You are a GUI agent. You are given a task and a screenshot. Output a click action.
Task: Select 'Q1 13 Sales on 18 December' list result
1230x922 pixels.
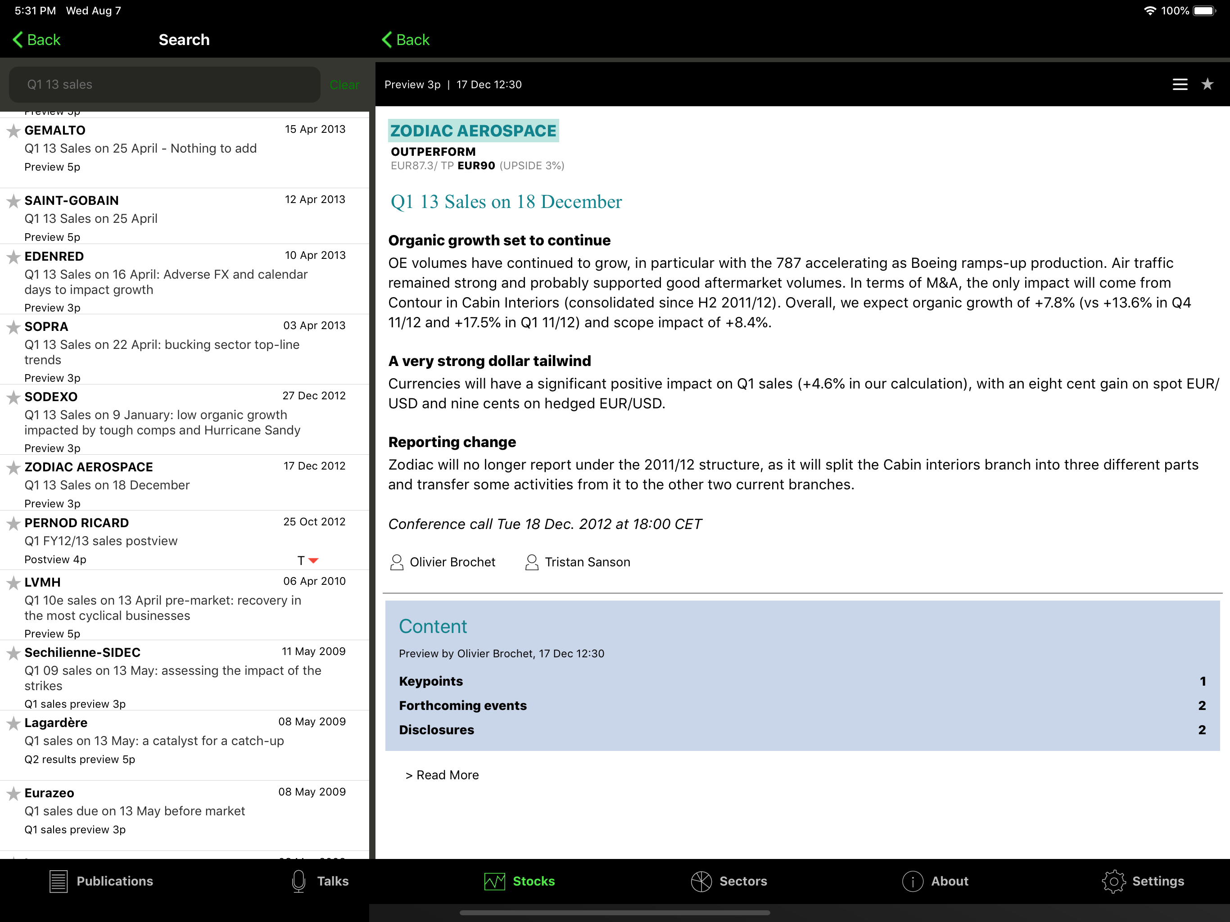pos(185,483)
